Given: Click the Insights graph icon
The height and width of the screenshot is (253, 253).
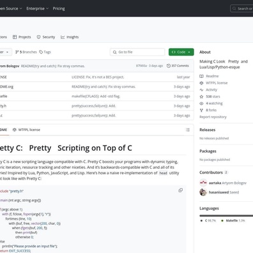Looking at the screenshot, I should point(63,37).
